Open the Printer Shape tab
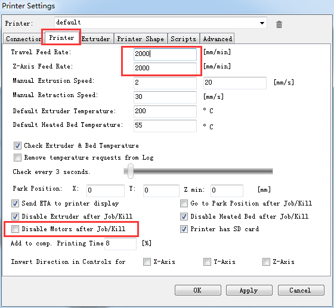Viewport: 334px width, 308px height. [140, 39]
